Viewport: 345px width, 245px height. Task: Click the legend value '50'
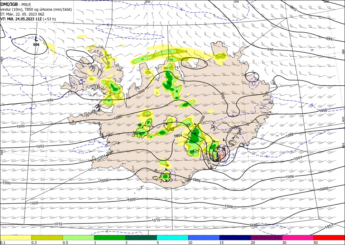point(316,243)
